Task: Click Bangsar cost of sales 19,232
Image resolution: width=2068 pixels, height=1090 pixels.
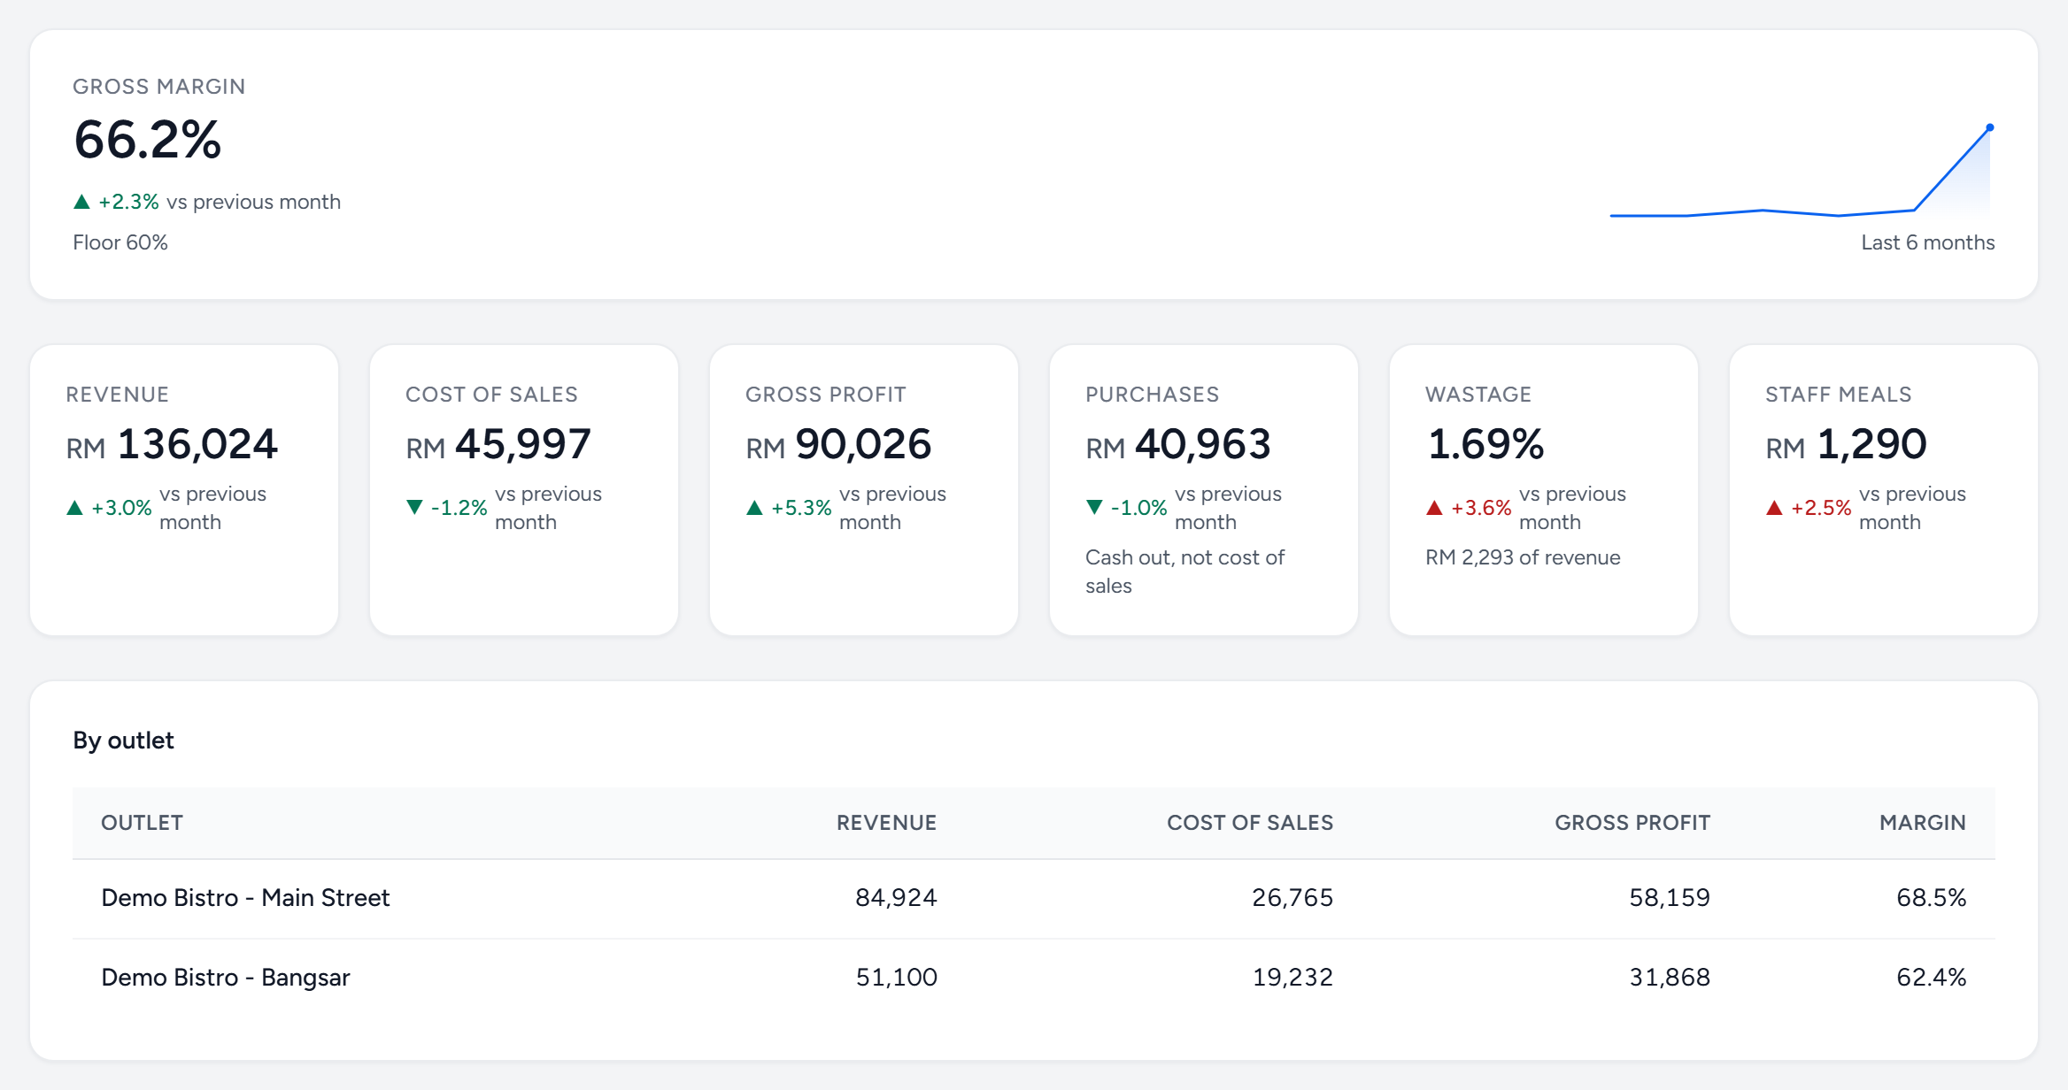Action: click(x=1292, y=978)
